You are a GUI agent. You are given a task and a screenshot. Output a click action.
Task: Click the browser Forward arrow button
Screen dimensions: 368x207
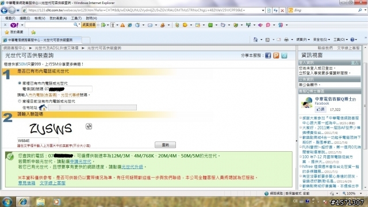point(12,10)
